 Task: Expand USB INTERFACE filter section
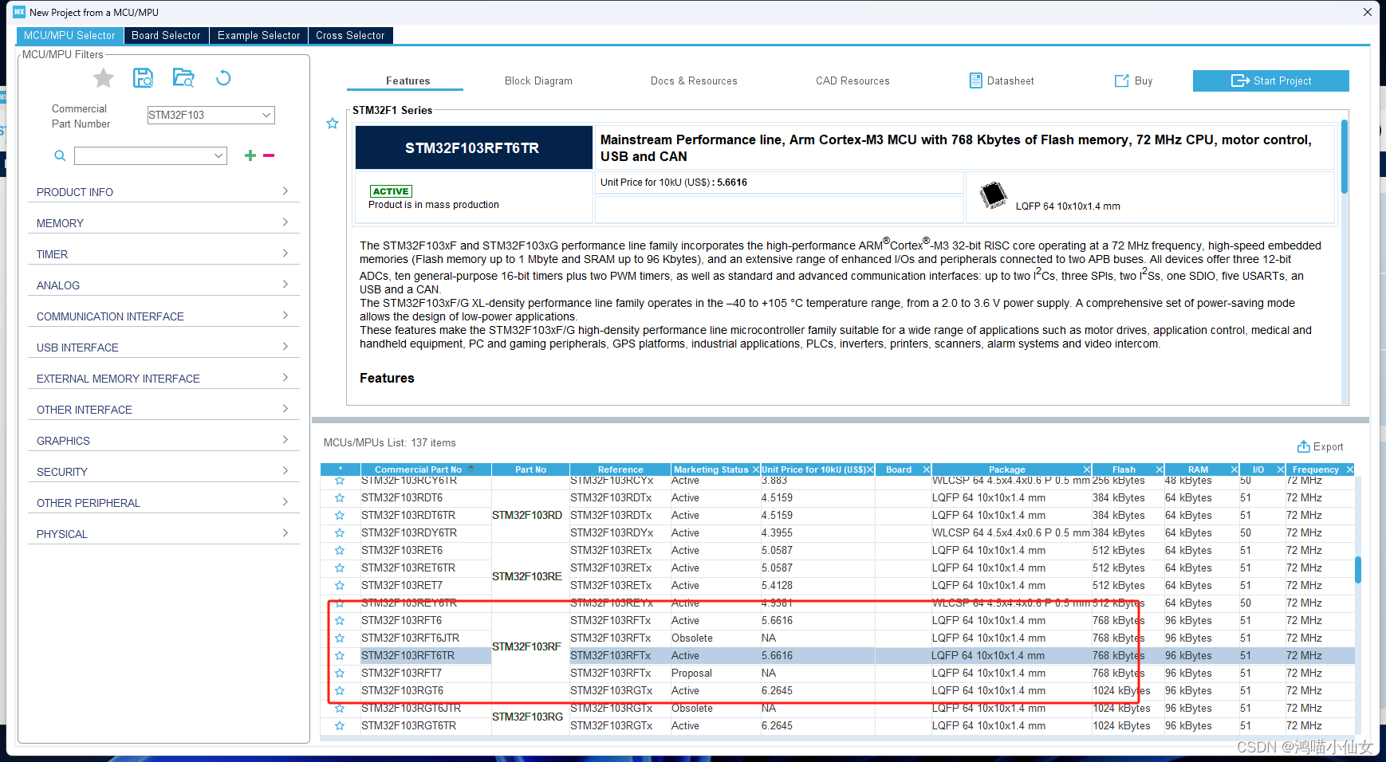click(x=163, y=348)
